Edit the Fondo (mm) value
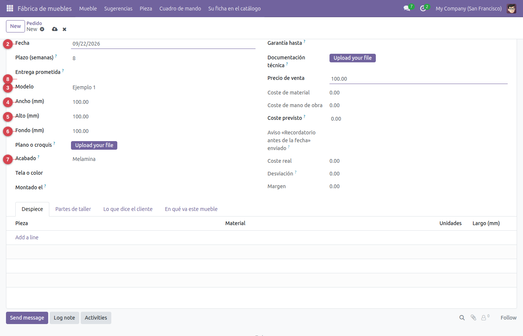The height and width of the screenshot is (336, 523). pos(163,131)
